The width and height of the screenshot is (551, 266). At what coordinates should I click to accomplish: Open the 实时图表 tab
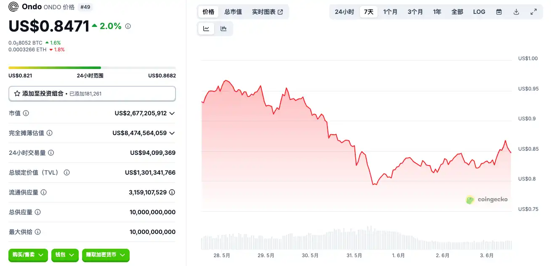[267, 12]
